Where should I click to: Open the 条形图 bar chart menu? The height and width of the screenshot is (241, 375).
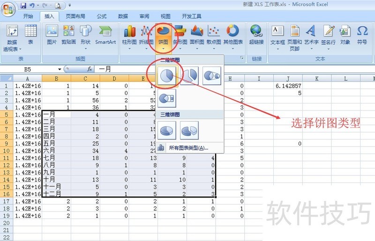click(x=180, y=38)
